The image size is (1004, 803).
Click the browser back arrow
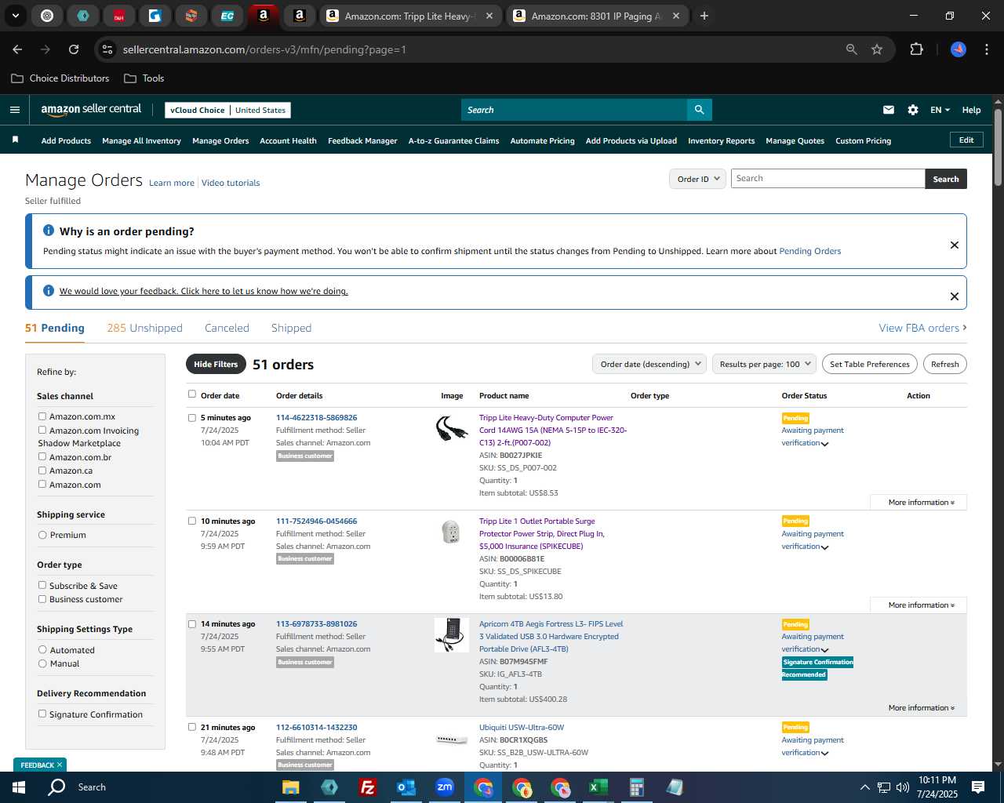tap(17, 49)
